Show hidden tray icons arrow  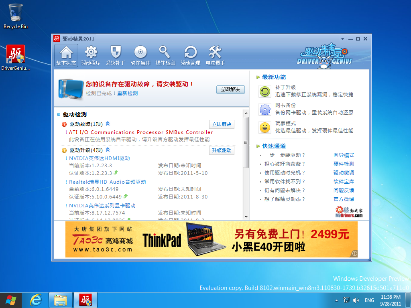point(337,300)
